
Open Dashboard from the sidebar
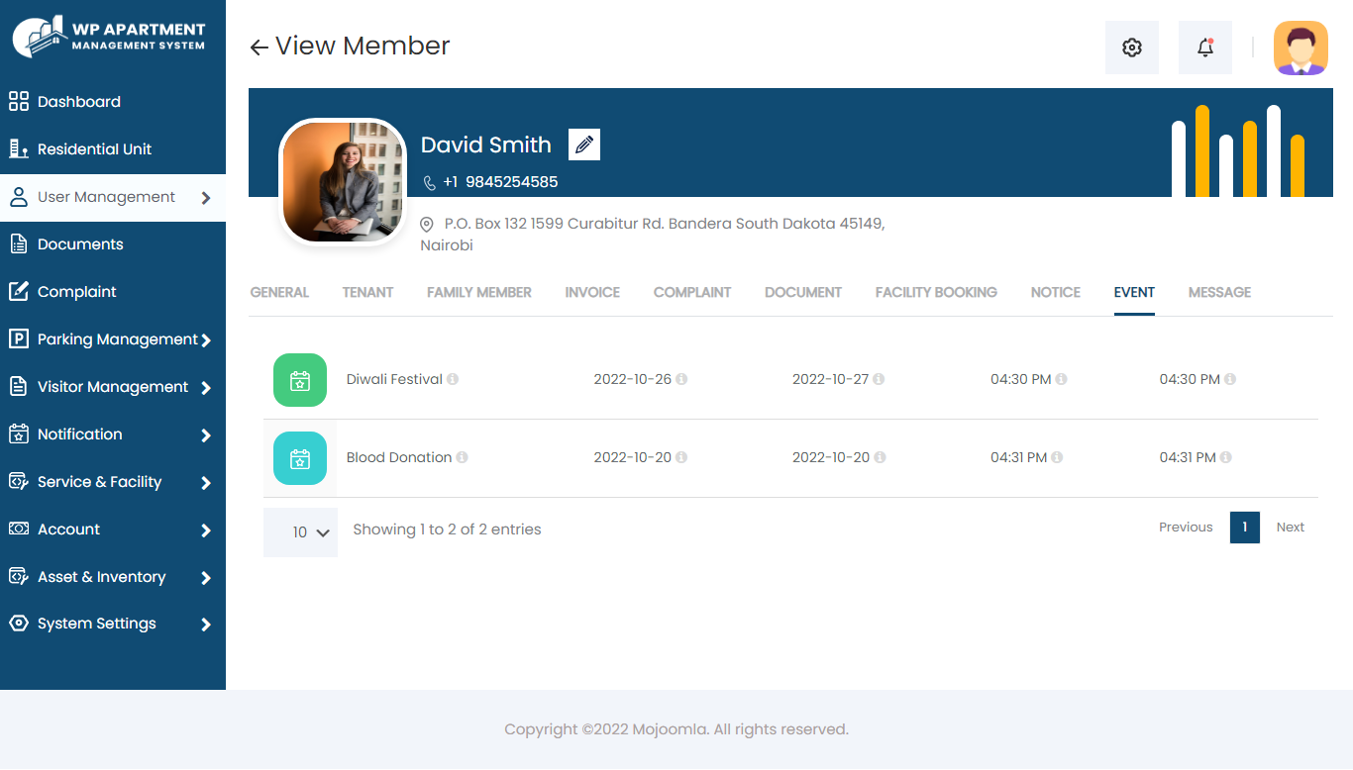79,102
